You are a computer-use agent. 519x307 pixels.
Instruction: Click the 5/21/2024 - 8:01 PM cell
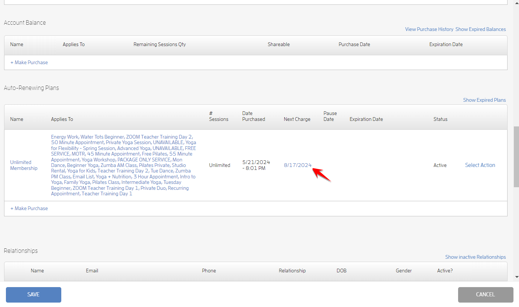coord(256,165)
